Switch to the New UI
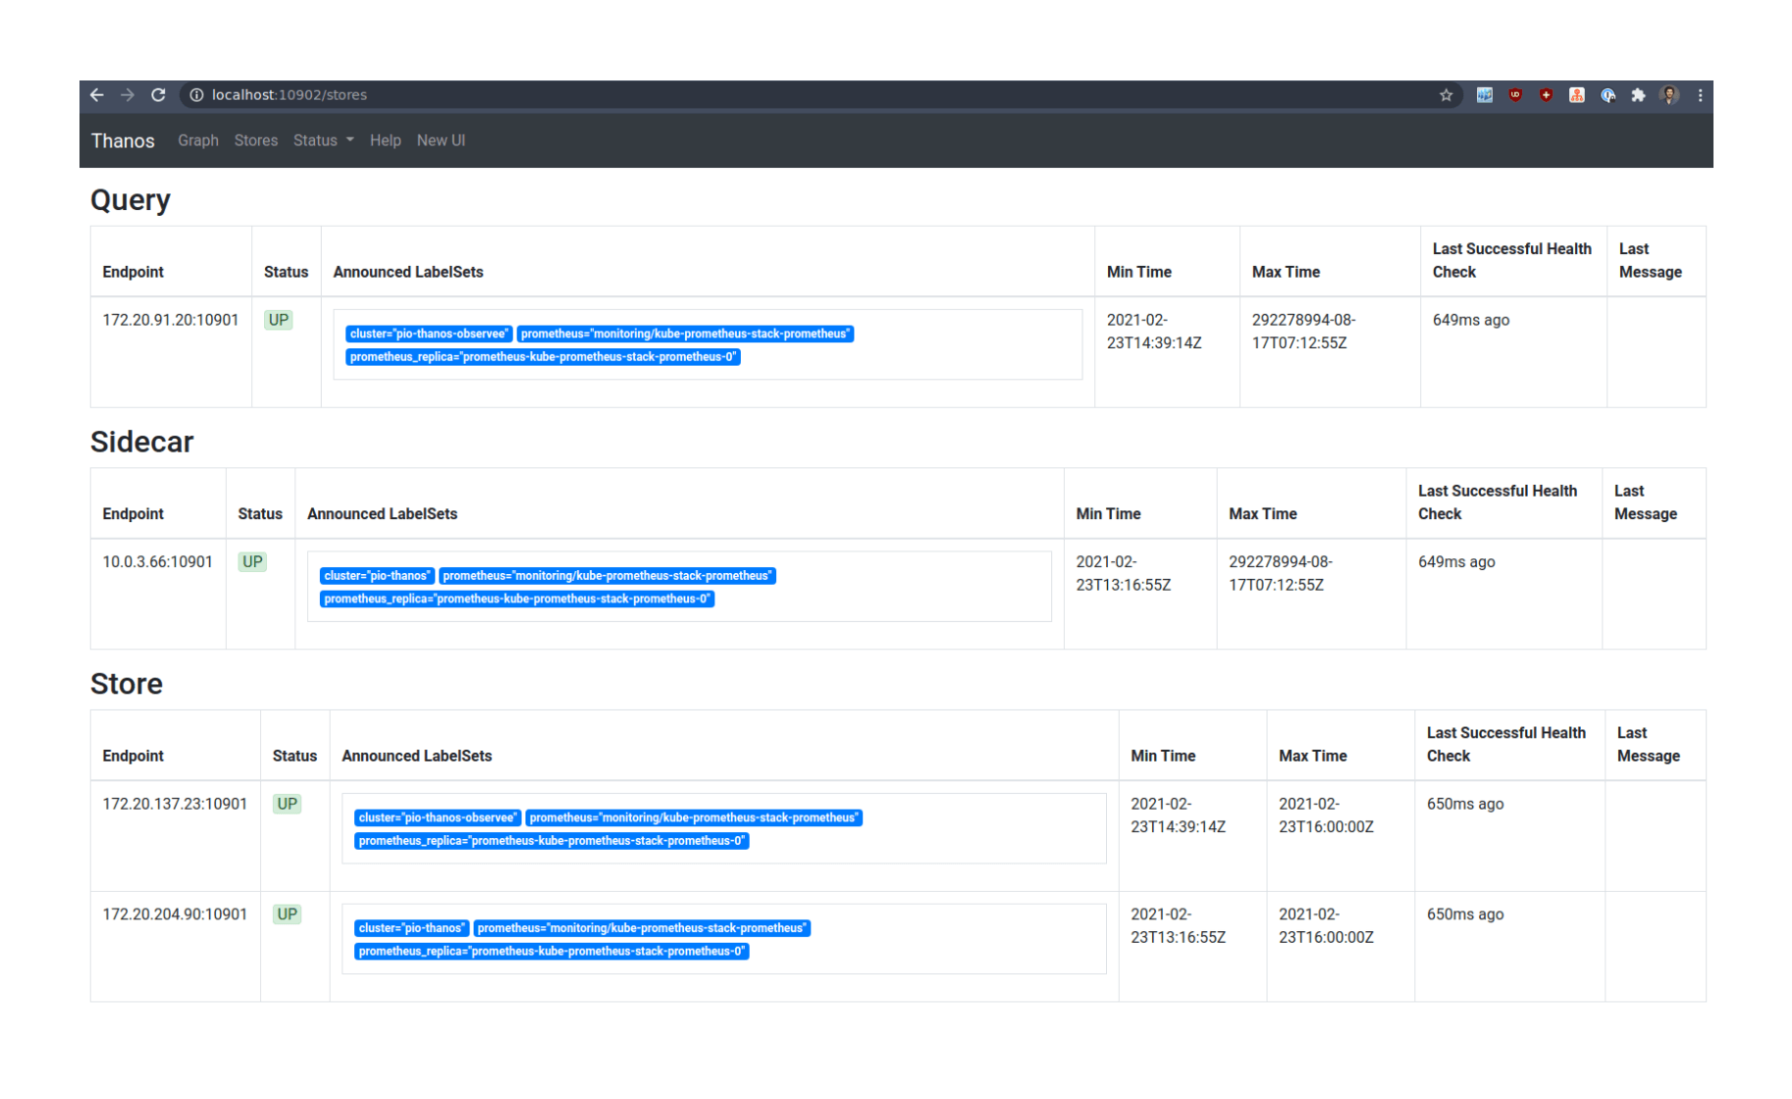1792x1099 pixels. pyautogui.click(x=441, y=141)
